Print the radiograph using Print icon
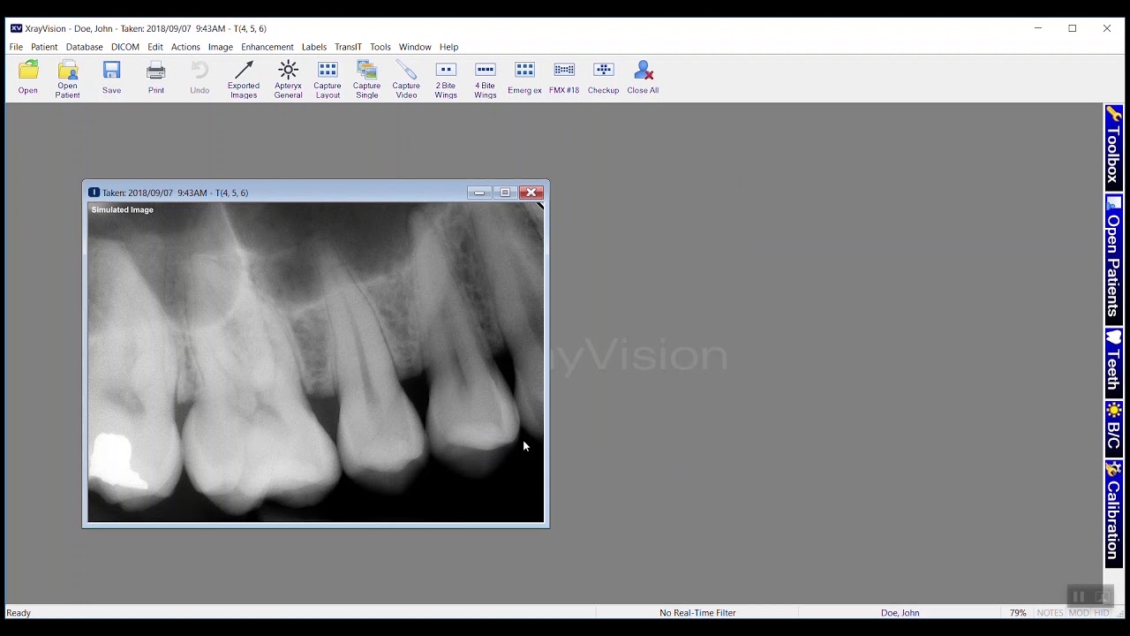 [156, 79]
